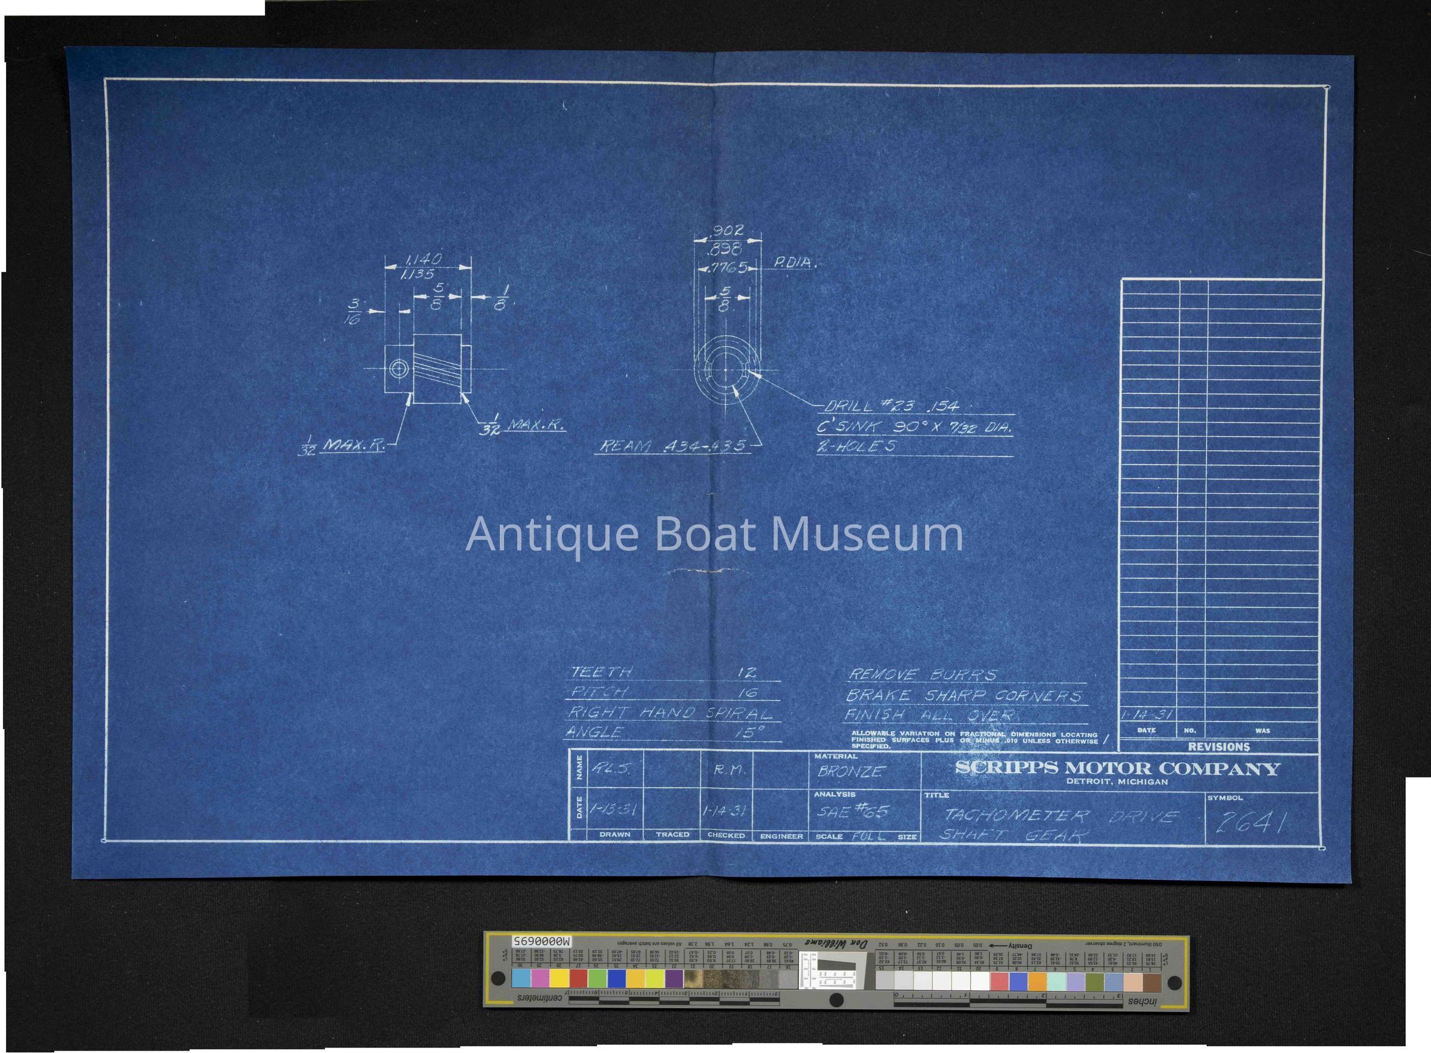The height and width of the screenshot is (1053, 1431).
Task: Click the M0000695 label on ruler
Action: (542, 941)
